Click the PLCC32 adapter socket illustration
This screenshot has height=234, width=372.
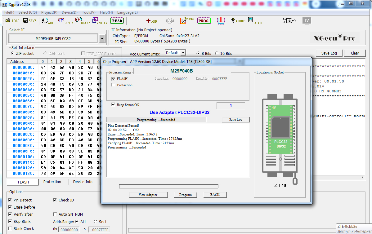click(280, 130)
